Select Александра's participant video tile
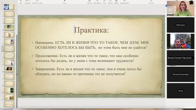This screenshot has width=196, height=110. [x=181, y=42]
